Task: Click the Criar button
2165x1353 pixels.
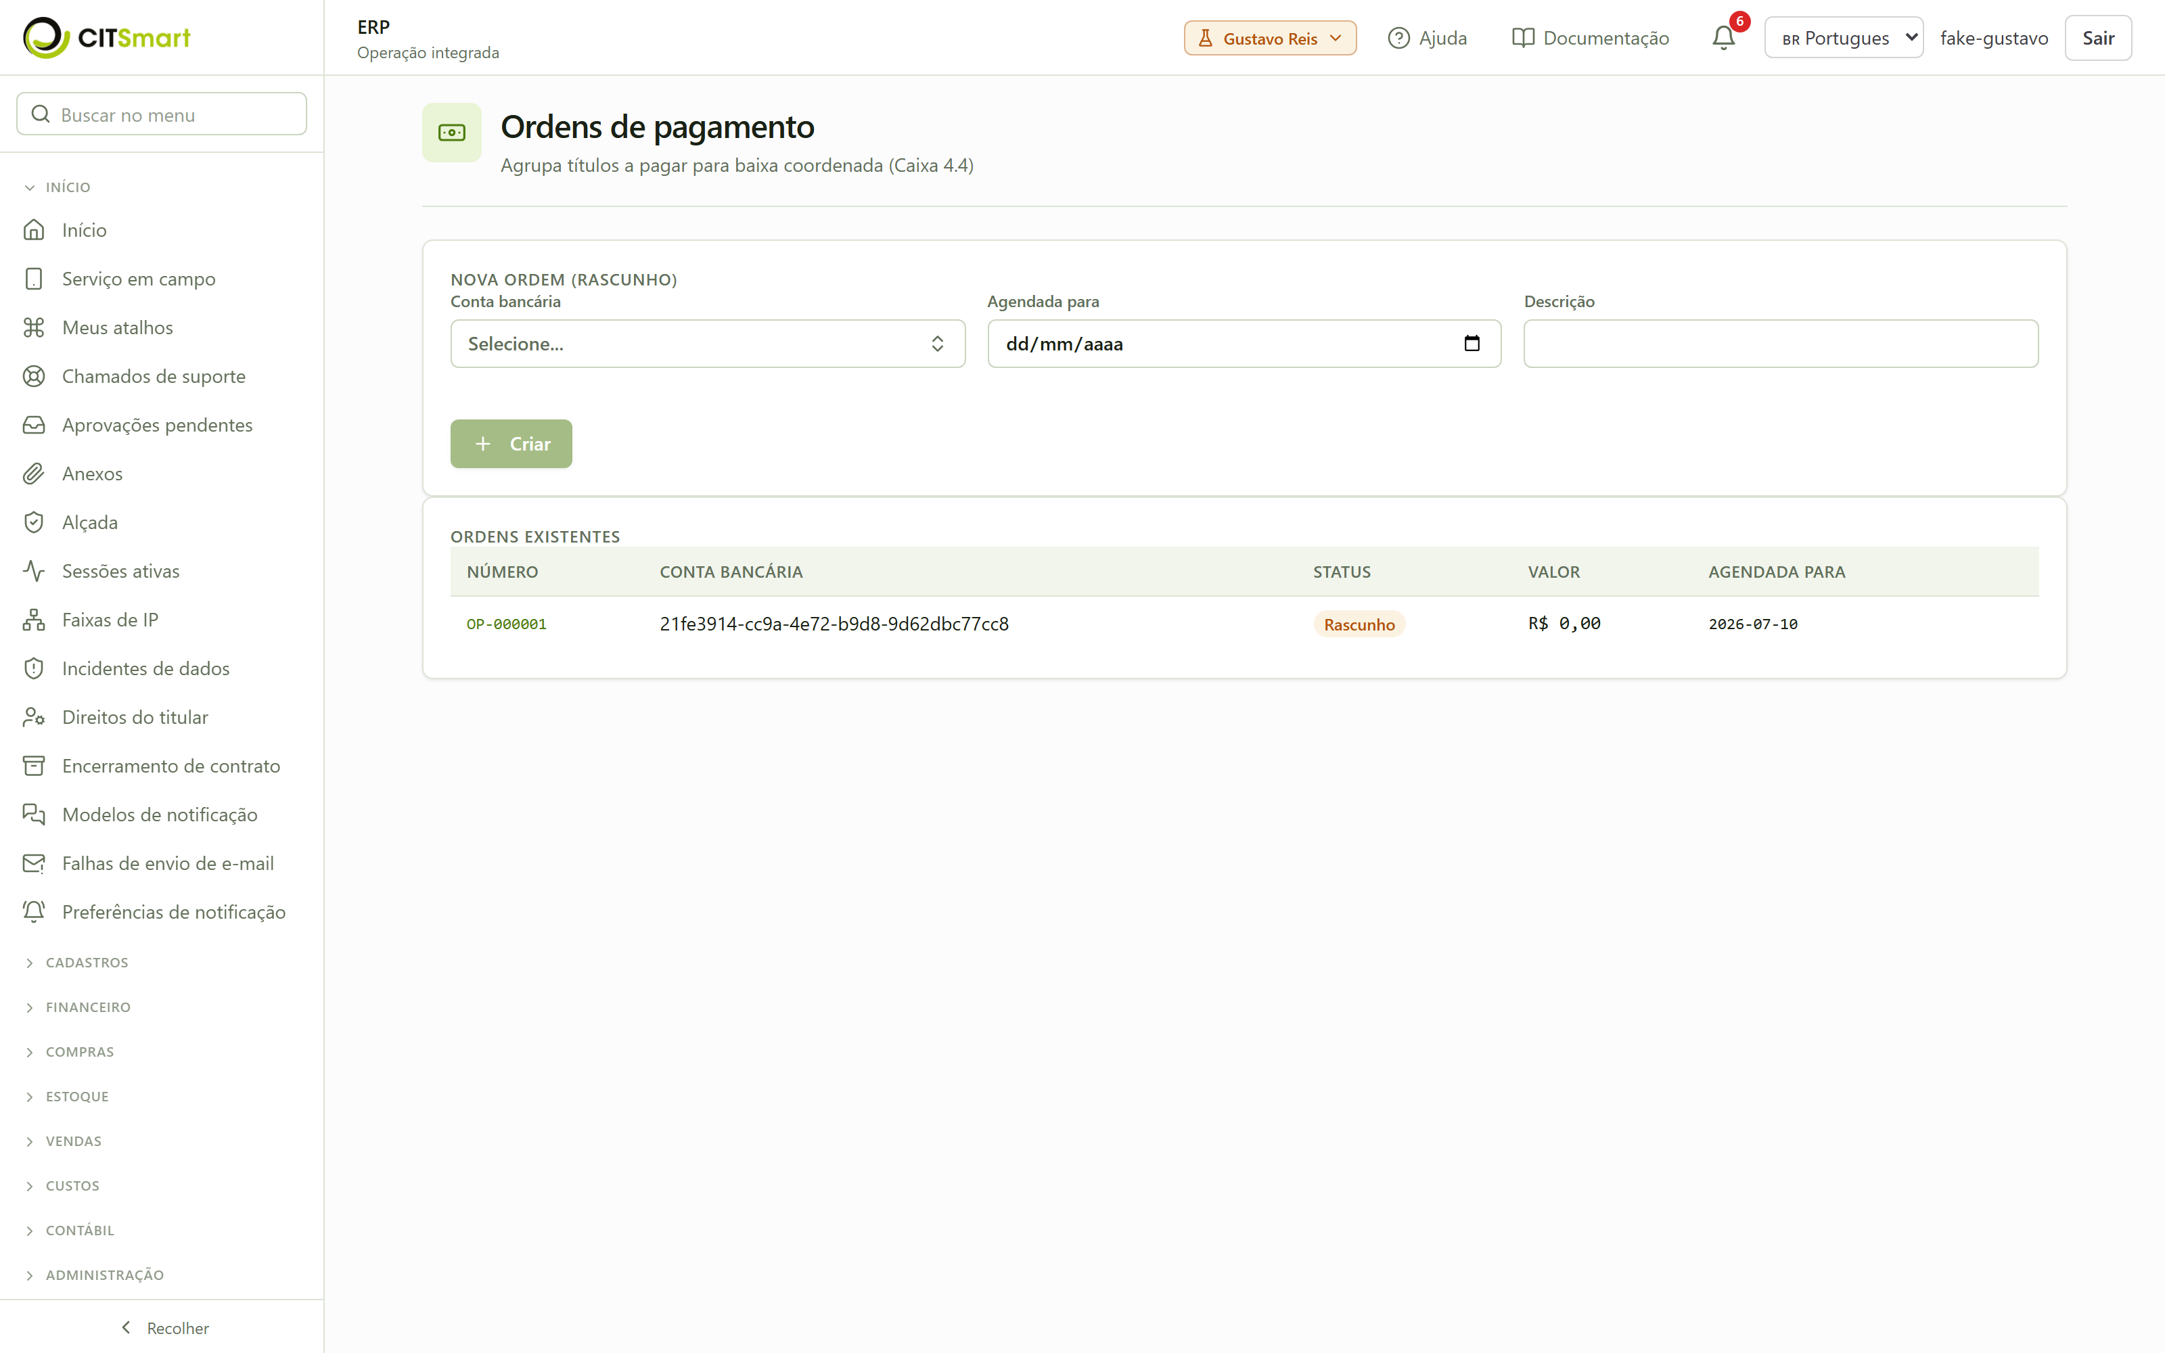Action: (x=511, y=444)
